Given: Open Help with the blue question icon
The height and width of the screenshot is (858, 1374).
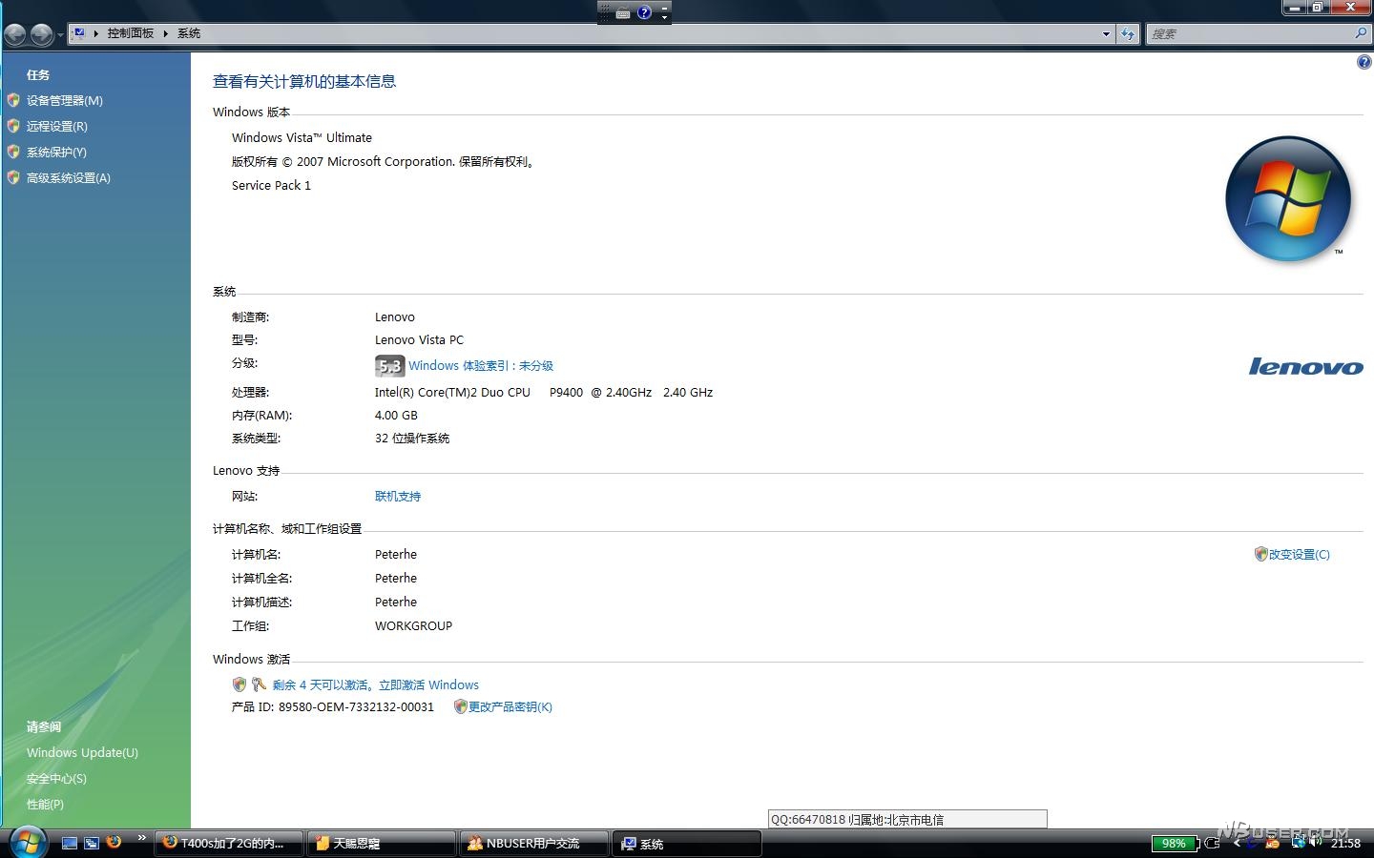Looking at the screenshot, I should [1364, 62].
